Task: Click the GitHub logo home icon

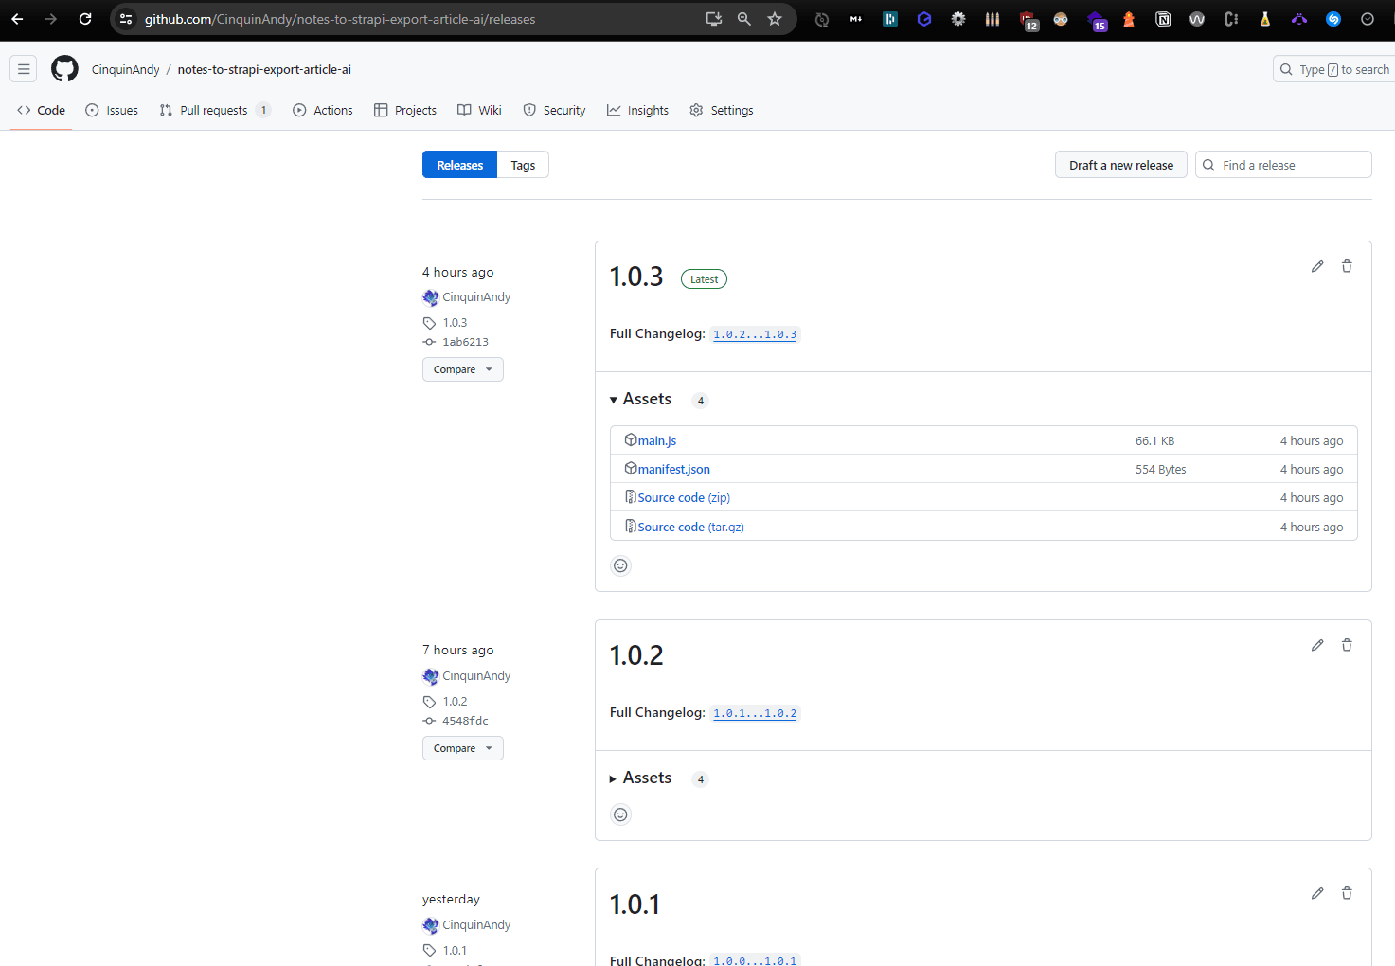Action: tap(64, 69)
